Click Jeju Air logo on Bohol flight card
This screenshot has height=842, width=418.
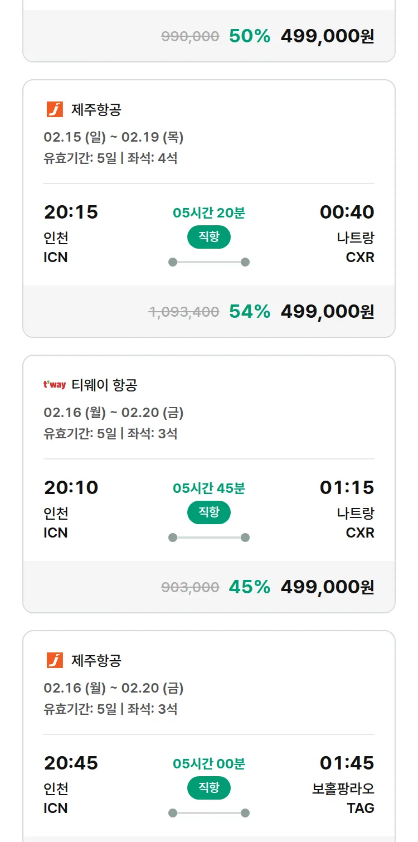55,660
